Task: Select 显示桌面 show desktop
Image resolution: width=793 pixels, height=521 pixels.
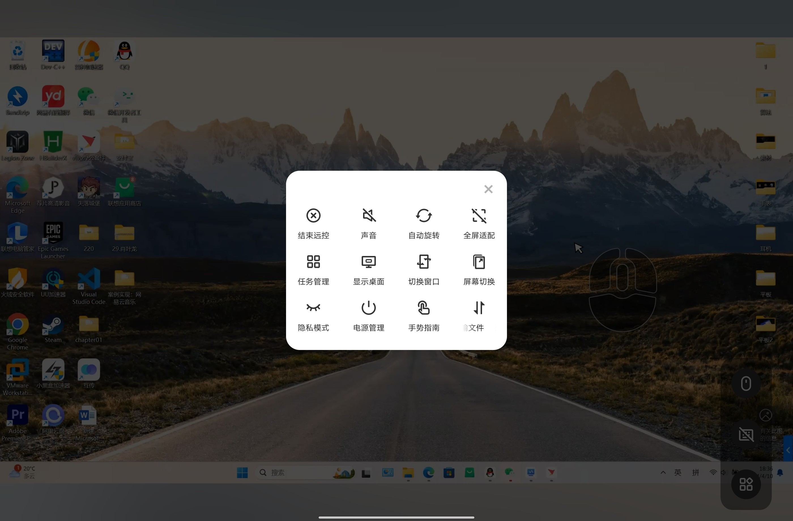Action: click(x=368, y=270)
